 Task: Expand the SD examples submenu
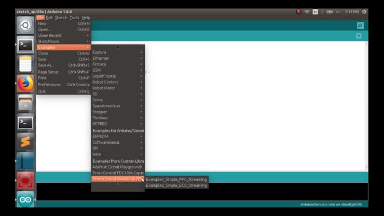(x=118, y=94)
